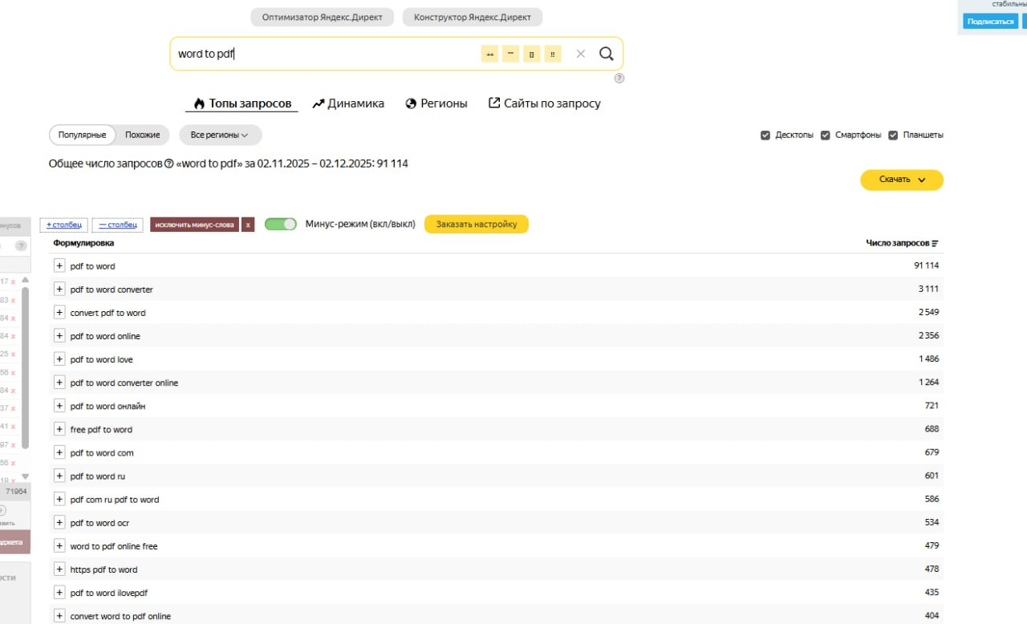This screenshot has width=1027, height=624.
Task: Apply the double exclamation operator button
Action: click(x=552, y=54)
